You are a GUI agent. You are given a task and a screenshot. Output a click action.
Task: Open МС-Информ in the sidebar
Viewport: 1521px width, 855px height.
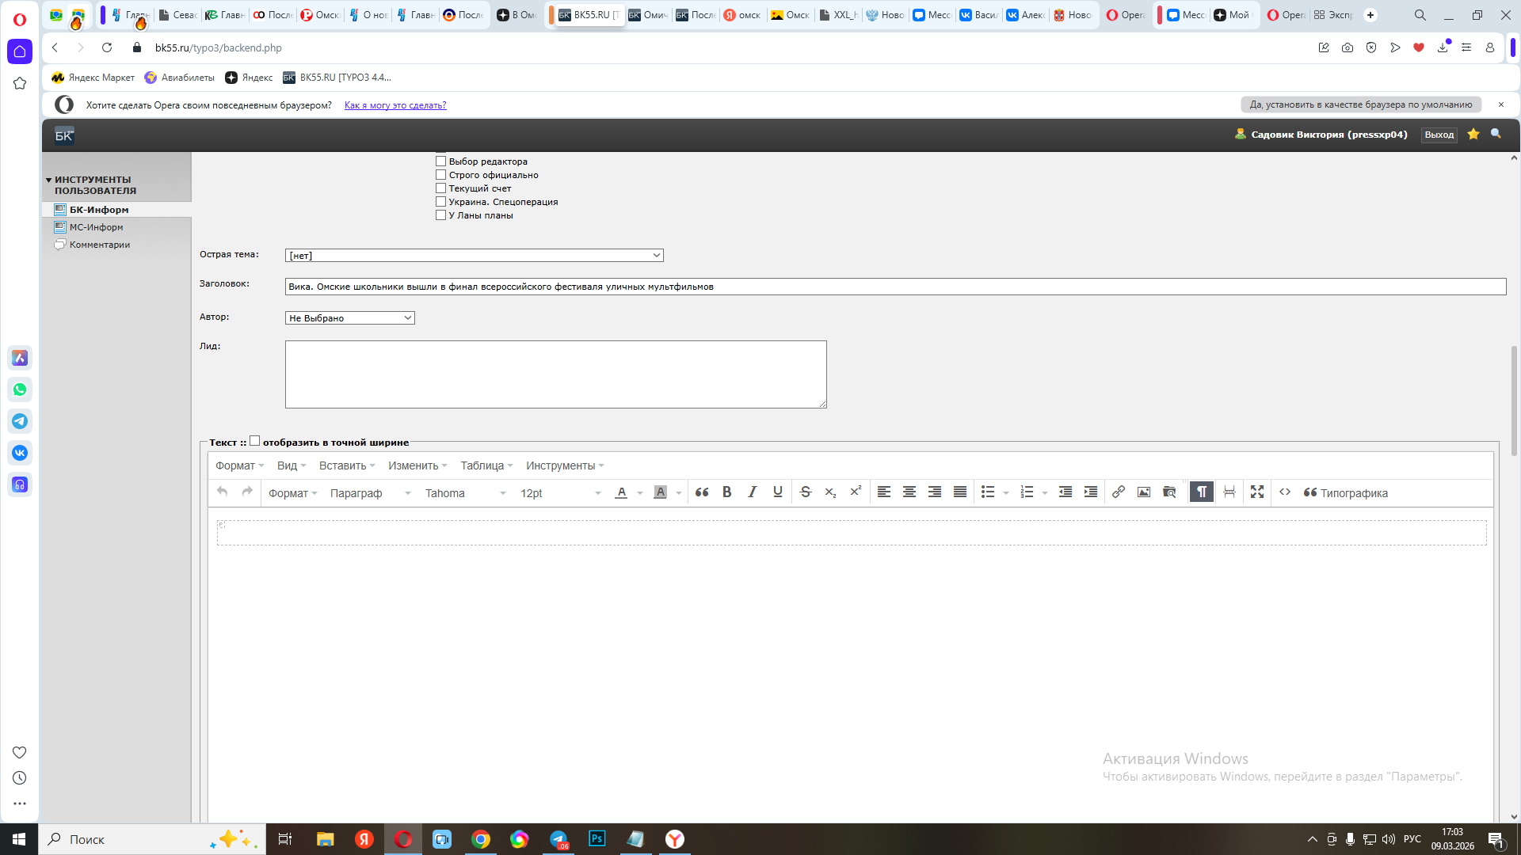[96, 227]
